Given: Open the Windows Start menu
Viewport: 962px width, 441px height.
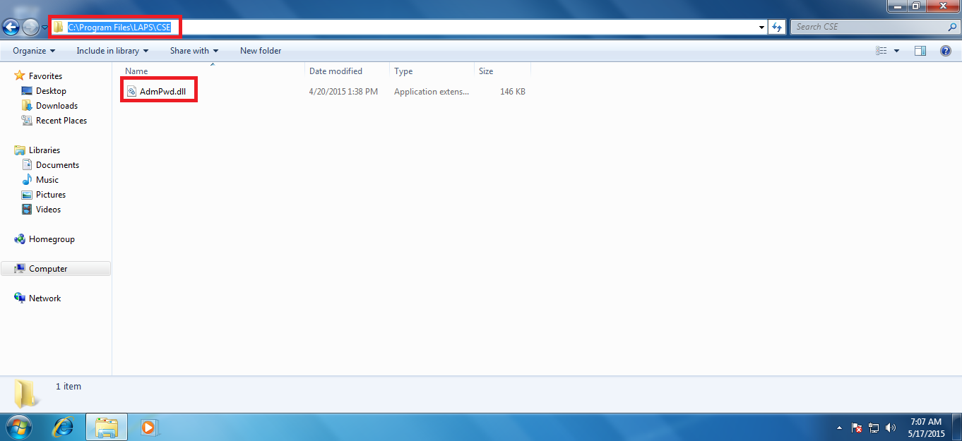Looking at the screenshot, I should click(19, 427).
